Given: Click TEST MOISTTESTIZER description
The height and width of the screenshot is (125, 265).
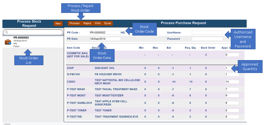Looking at the screenshot, I should (109, 95).
